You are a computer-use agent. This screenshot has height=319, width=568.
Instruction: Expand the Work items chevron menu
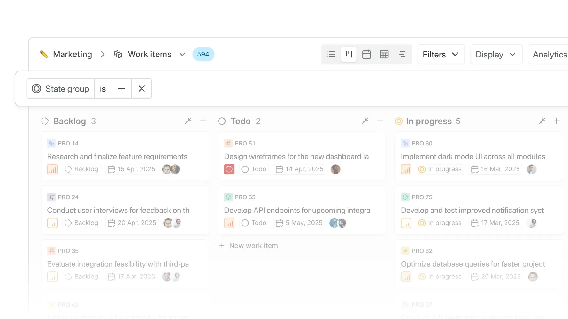click(x=182, y=54)
